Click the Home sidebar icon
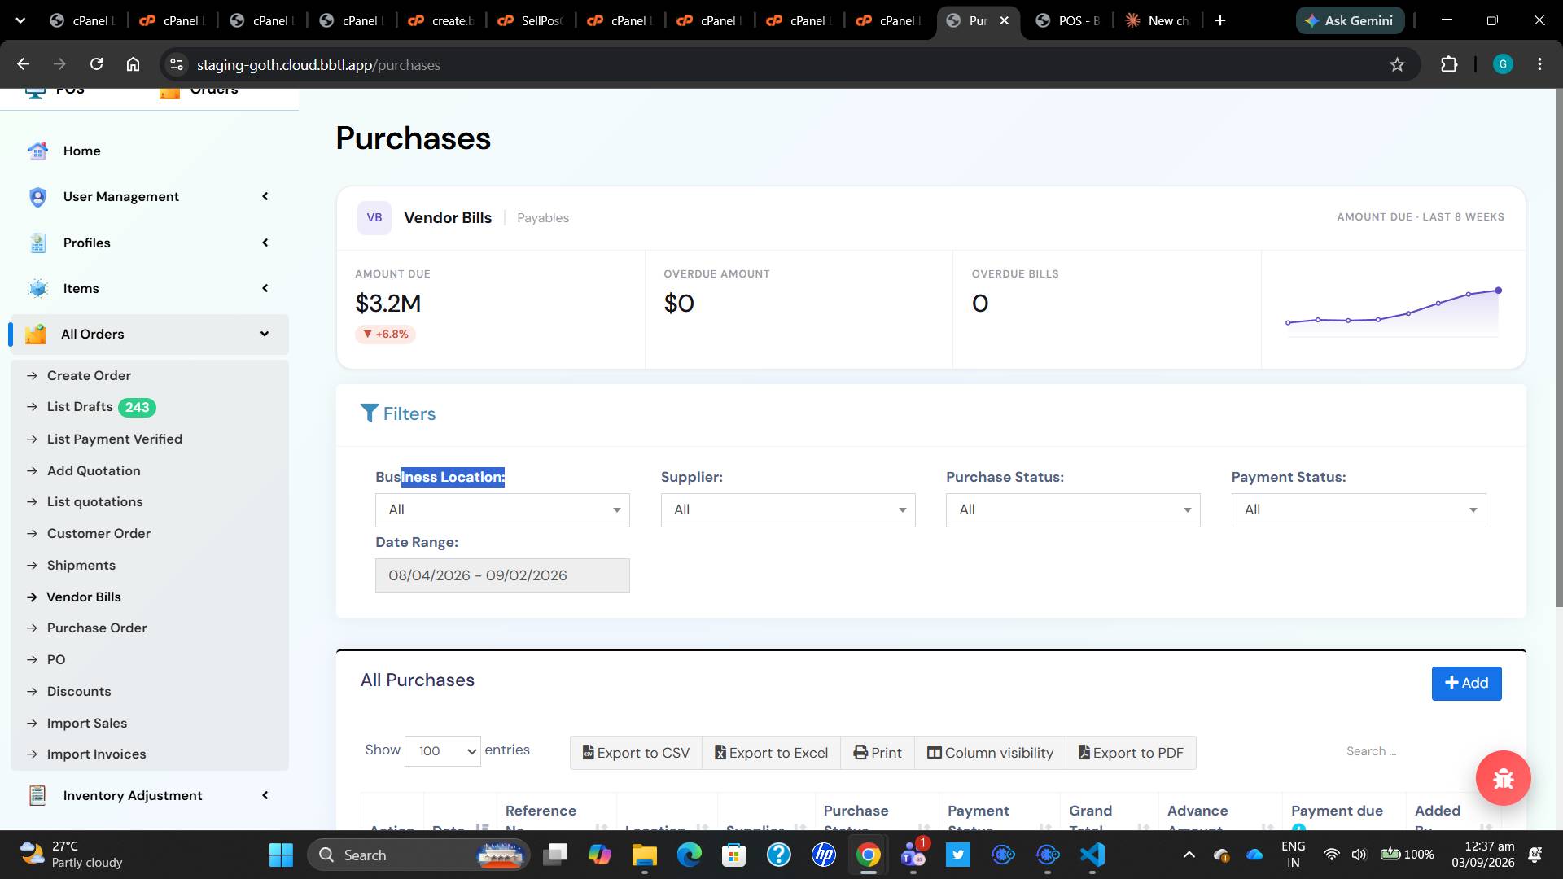The height and width of the screenshot is (879, 1563). pos(37,151)
